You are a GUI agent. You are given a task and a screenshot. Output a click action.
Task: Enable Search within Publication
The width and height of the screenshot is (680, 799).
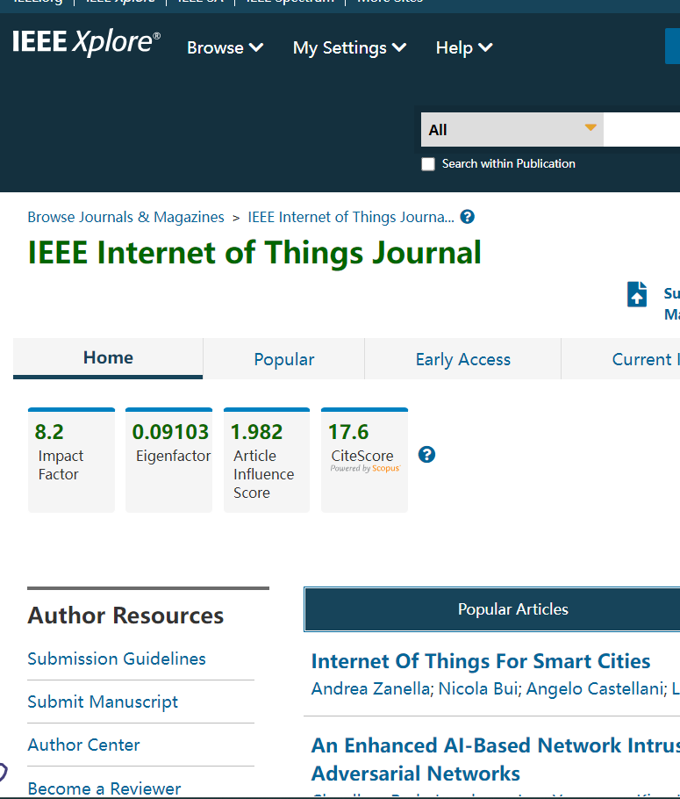tap(427, 163)
